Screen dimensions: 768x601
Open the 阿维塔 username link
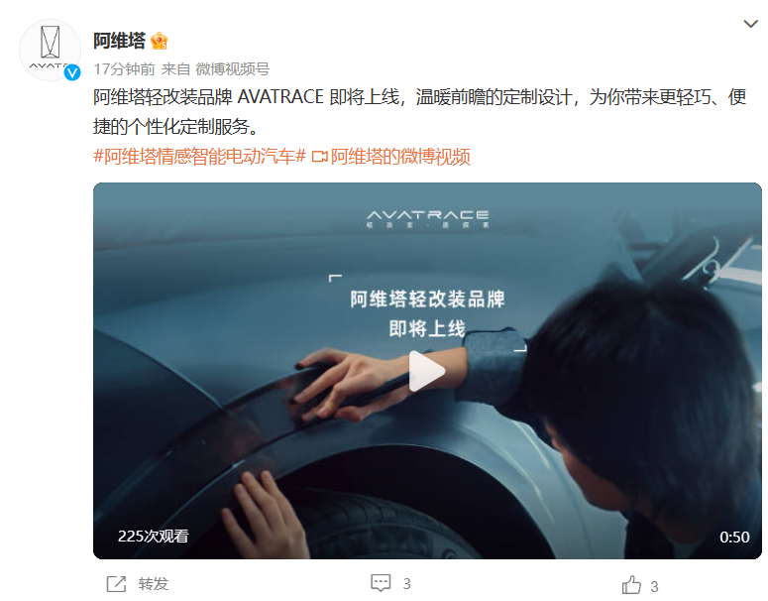coord(120,41)
